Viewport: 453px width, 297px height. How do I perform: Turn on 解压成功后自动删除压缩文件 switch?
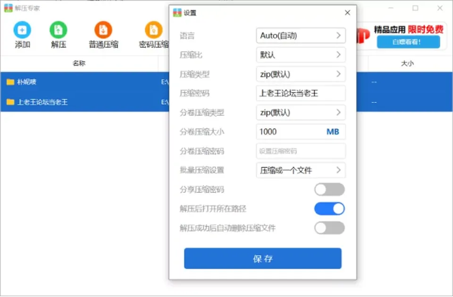pos(329,228)
